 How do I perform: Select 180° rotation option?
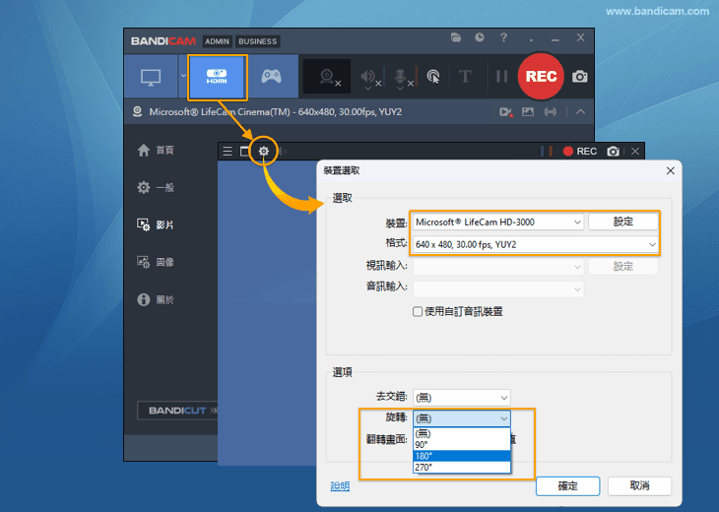click(462, 456)
